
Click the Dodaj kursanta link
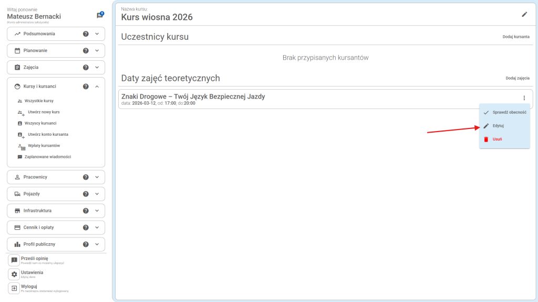pos(516,37)
